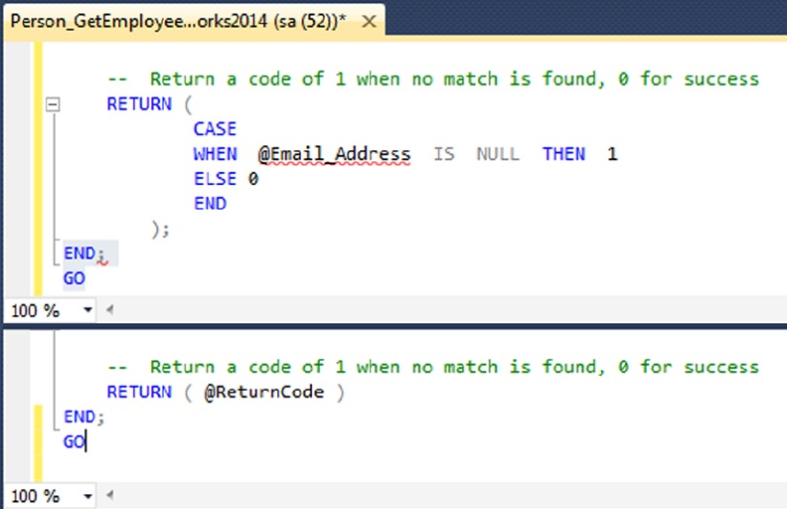Screen dimensions: 787x509
Task: Click the closing parenthesis and semicolon line
Action: [161, 230]
